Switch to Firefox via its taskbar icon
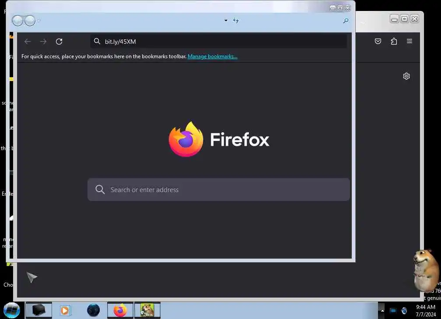 120,310
